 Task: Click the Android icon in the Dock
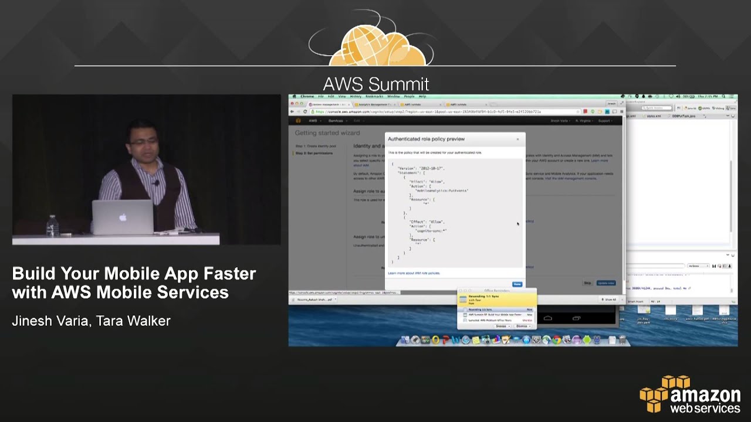tap(587, 340)
